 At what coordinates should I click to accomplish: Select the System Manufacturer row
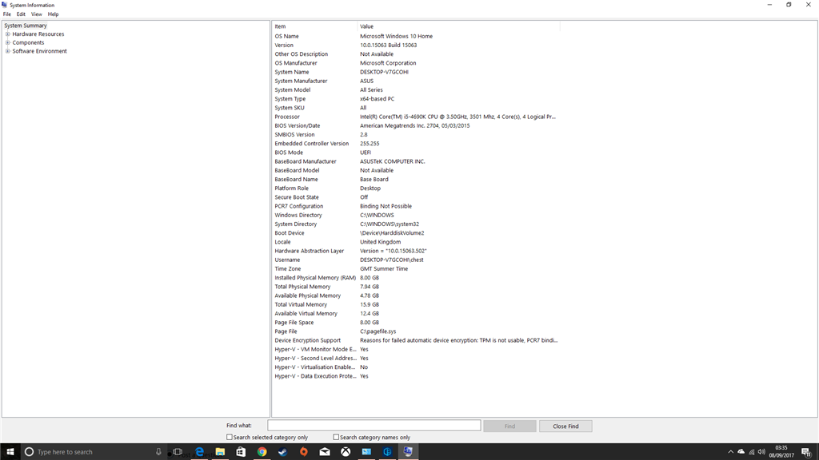pos(416,81)
